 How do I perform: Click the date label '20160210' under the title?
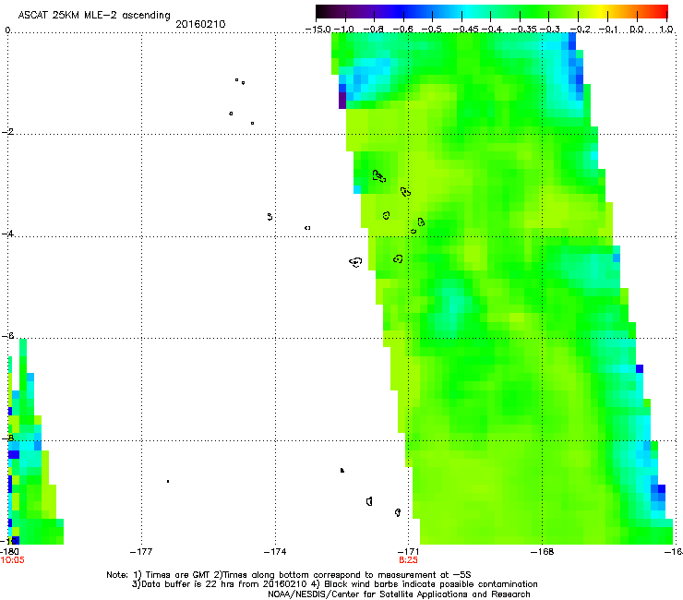pos(200,24)
